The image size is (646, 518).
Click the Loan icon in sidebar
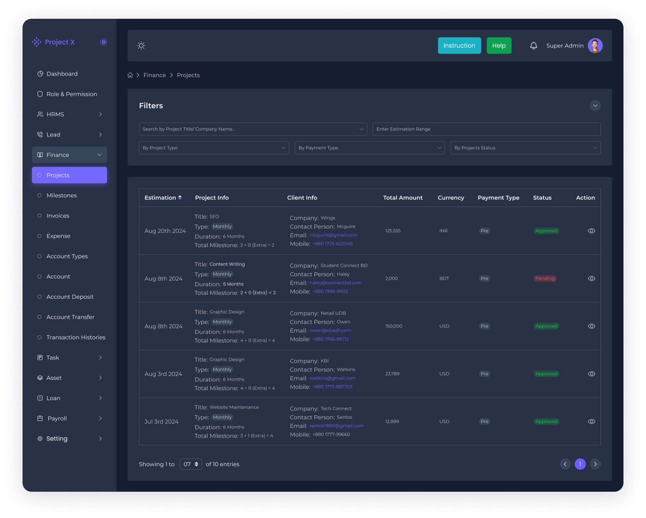point(40,398)
